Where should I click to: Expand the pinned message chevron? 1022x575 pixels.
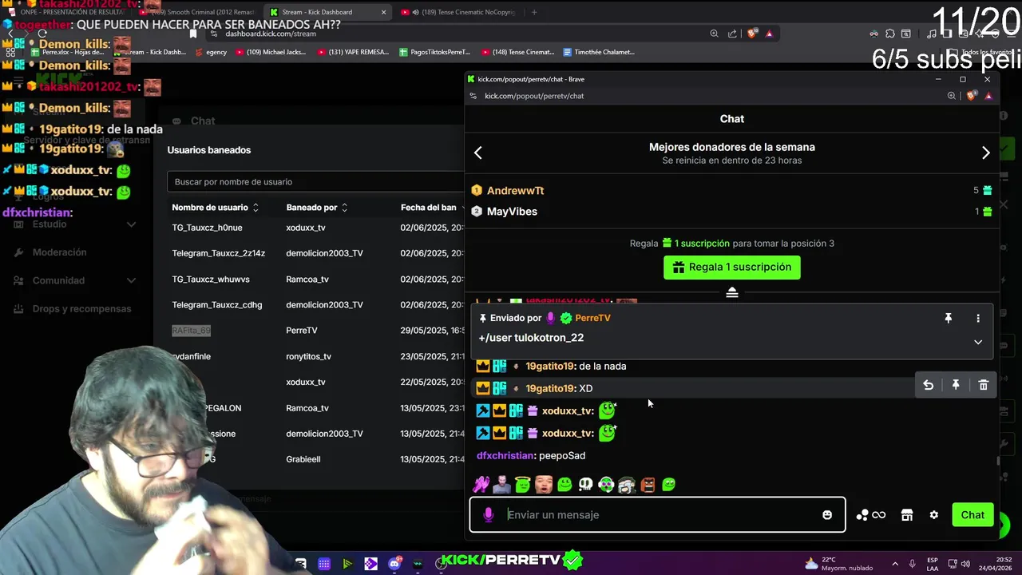point(977,342)
